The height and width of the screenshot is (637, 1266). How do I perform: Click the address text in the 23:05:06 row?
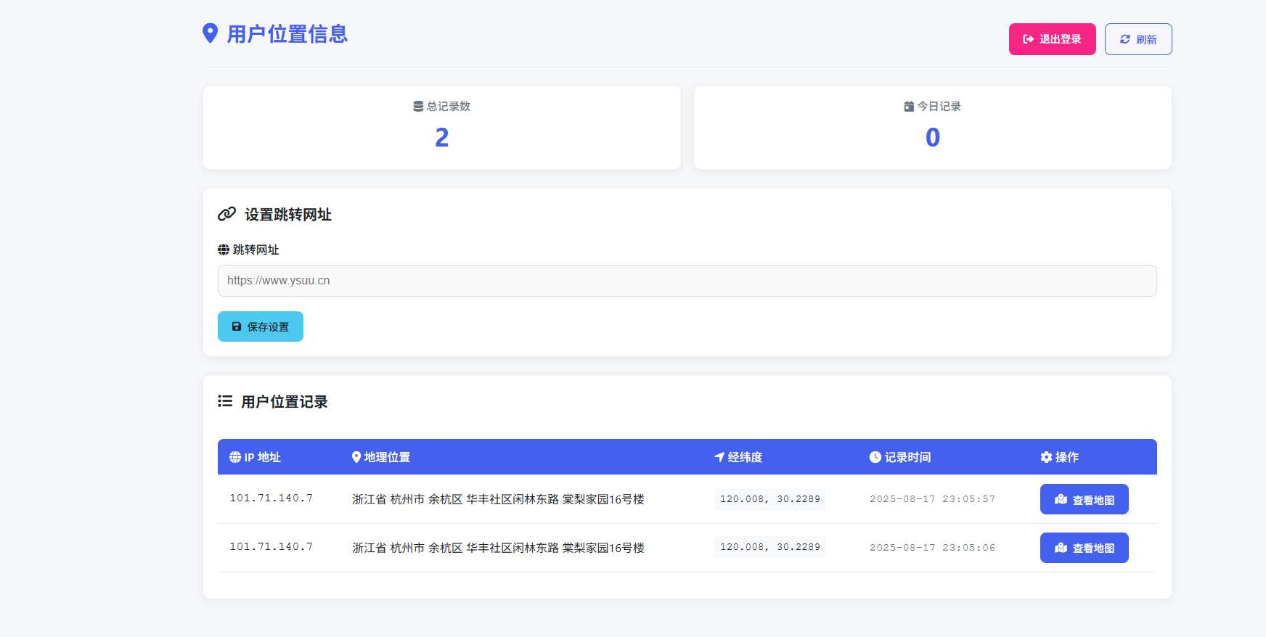(498, 548)
